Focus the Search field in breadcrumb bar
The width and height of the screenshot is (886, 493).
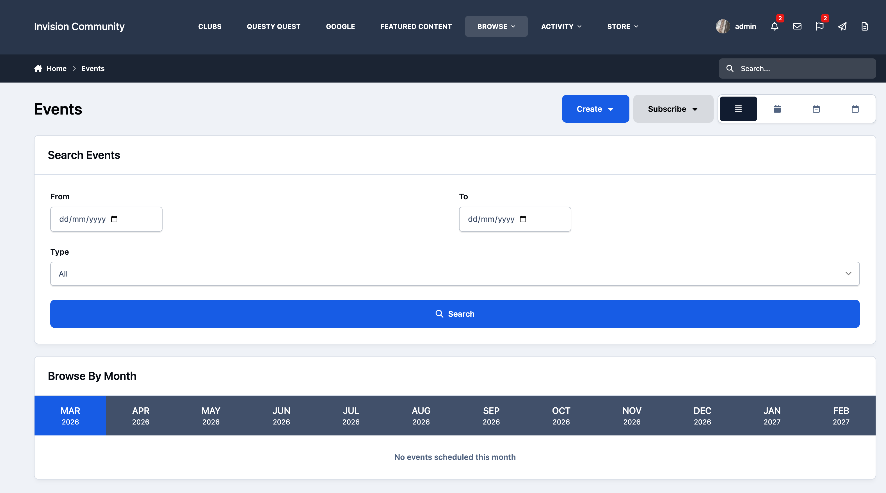(x=797, y=69)
